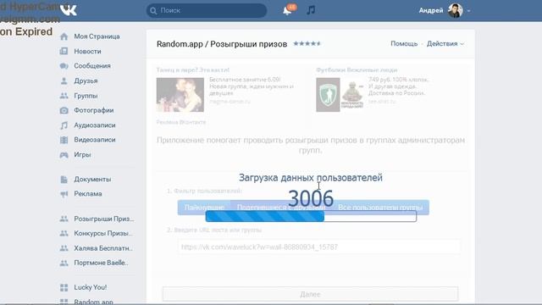
Task: Go to Новости in sidebar
Action: click(x=87, y=51)
